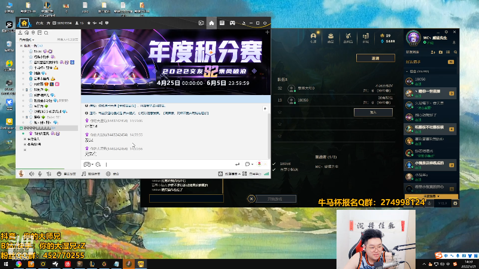Open the 年度积分赛 banner

(x=175, y=62)
